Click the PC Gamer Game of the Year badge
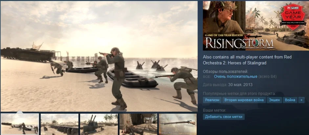Screen dimensions: 309x135 (293, 16)
